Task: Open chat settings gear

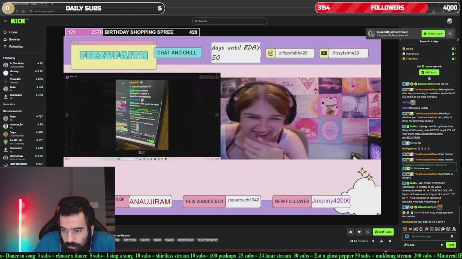Action: 441,245
